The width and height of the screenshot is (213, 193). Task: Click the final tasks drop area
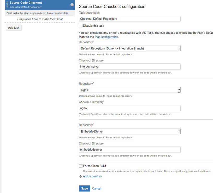[40, 19]
